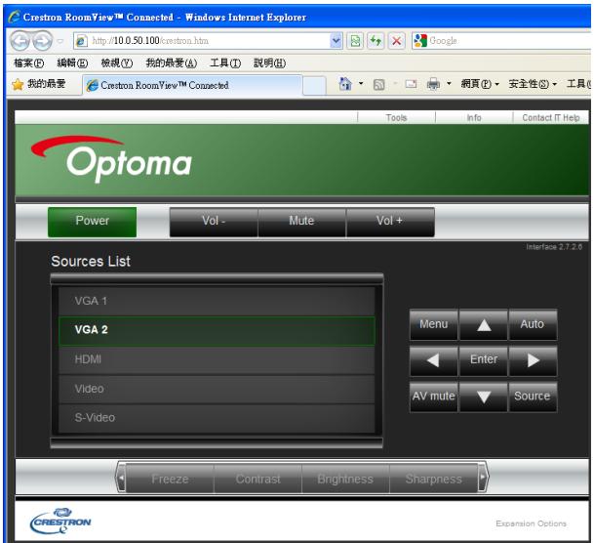Click the Print icon
The height and width of the screenshot is (543, 594).
433,84
